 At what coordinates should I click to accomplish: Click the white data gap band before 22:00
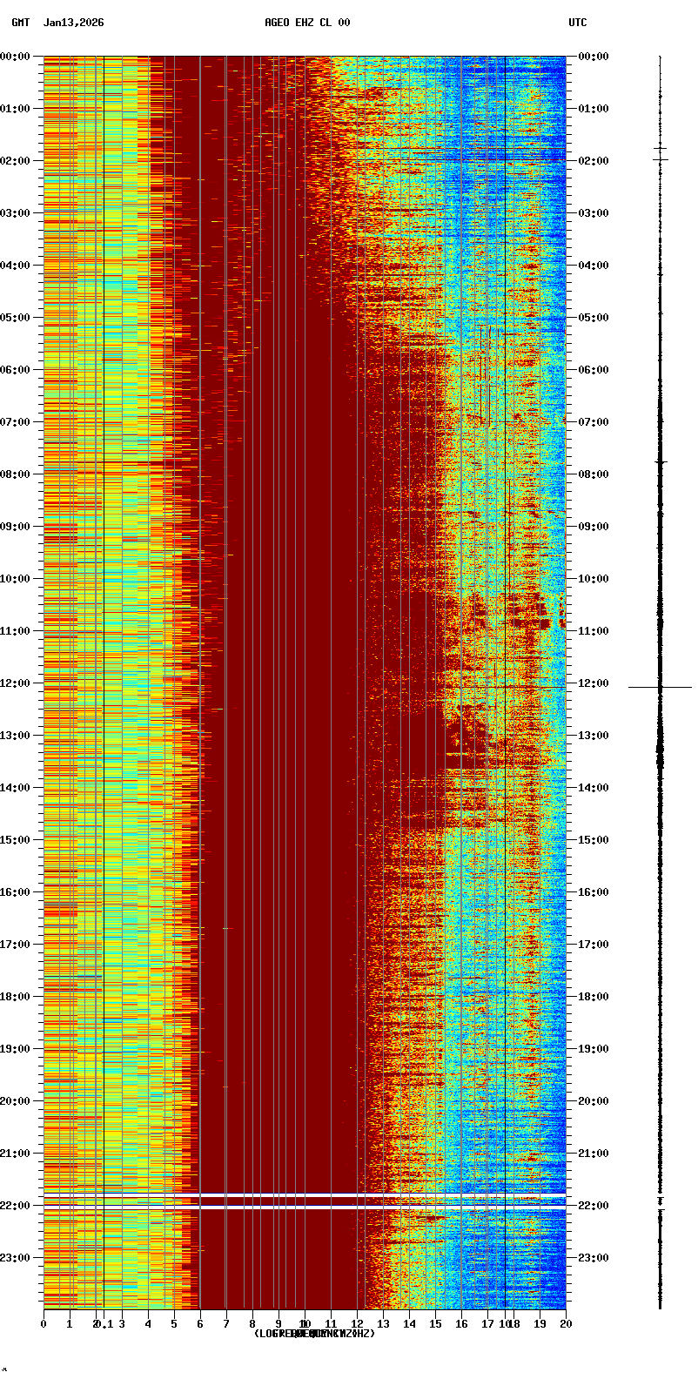coord(305,1194)
